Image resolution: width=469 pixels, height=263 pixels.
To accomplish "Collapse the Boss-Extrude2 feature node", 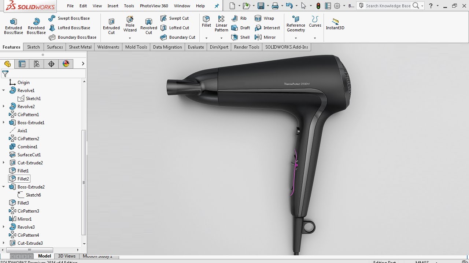I will [4, 187].
